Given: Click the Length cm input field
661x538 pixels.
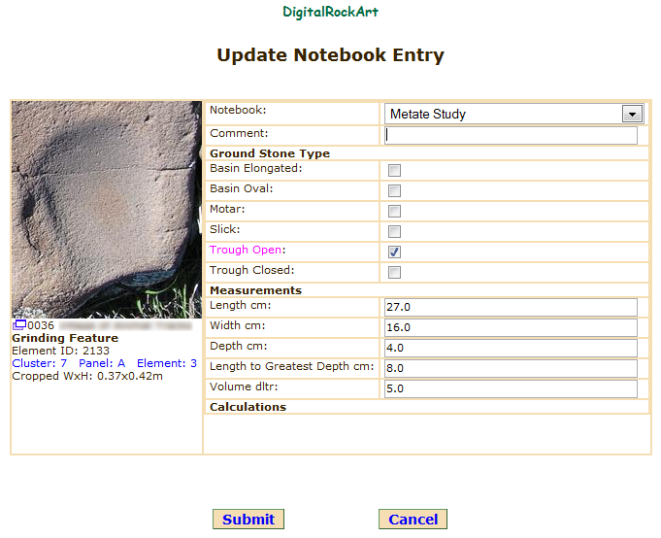Looking at the screenshot, I should coord(511,307).
